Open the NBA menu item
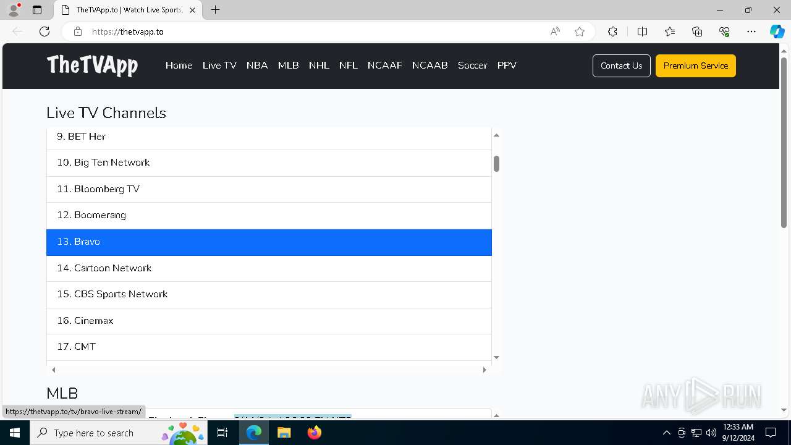This screenshot has height=445, width=791. pos(257,66)
